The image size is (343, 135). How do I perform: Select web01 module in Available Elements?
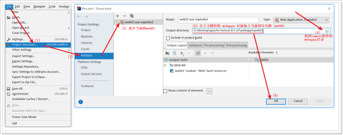262,60
